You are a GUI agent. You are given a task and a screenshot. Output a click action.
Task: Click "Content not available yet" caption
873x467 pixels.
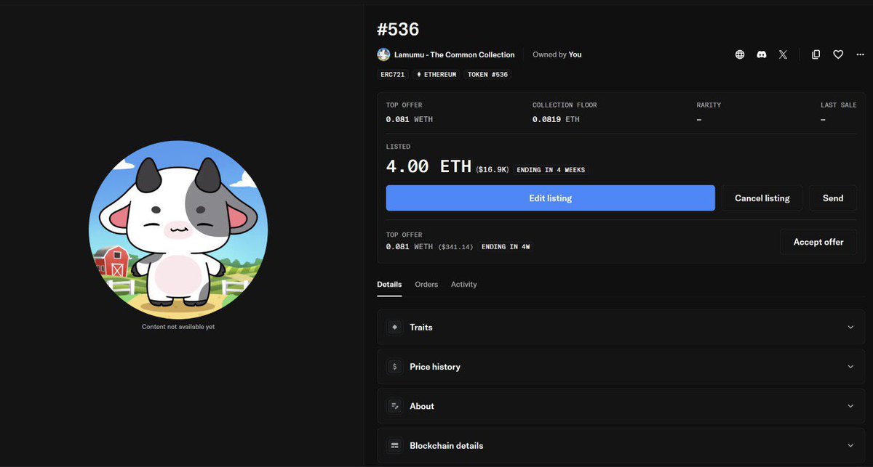pyautogui.click(x=178, y=327)
